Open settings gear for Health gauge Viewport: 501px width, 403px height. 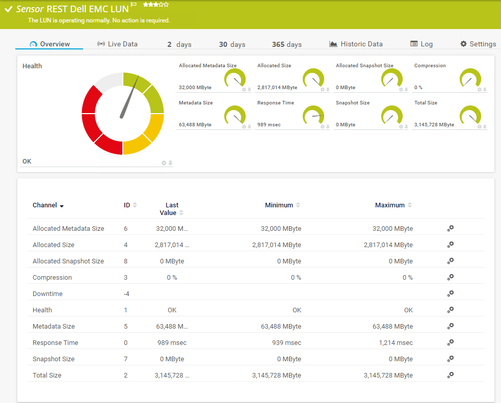(164, 163)
